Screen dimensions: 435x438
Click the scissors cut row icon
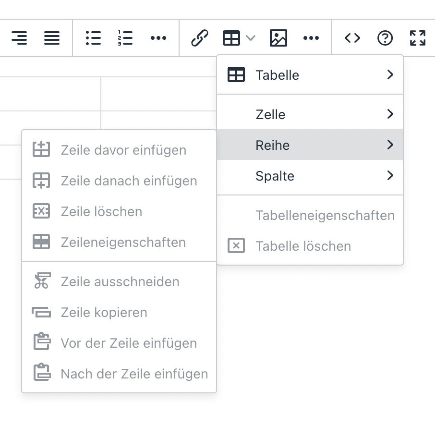click(x=42, y=280)
